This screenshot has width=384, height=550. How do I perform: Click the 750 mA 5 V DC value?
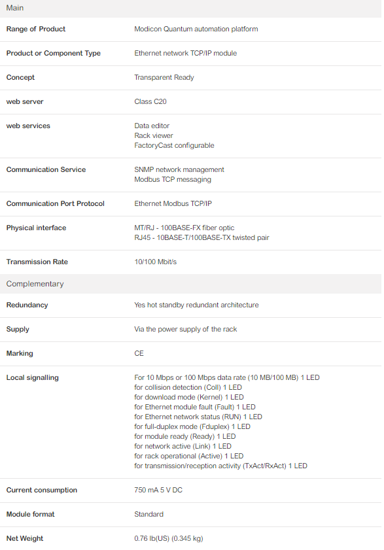[x=158, y=490]
